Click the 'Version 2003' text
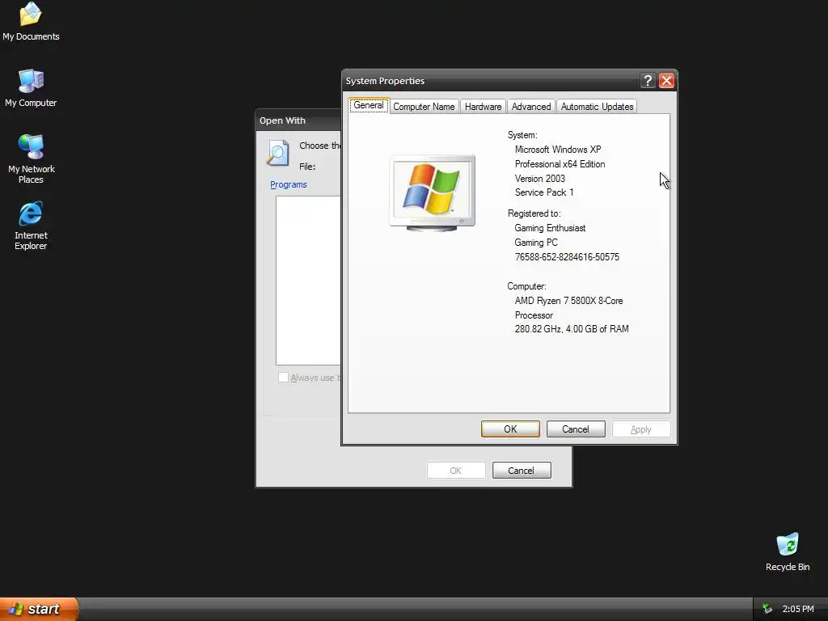This screenshot has height=621, width=828. pyautogui.click(x=539, y=179)
